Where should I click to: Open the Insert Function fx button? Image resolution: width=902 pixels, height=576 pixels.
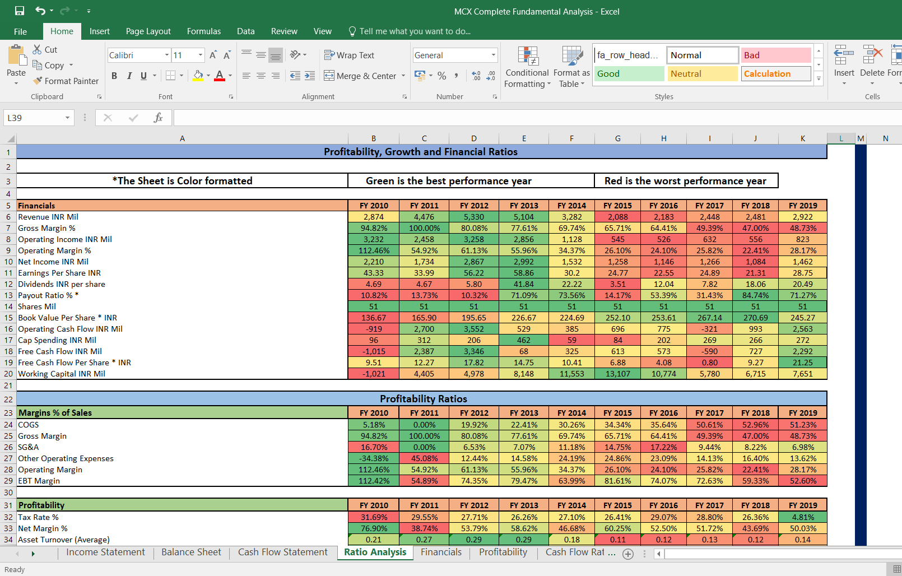tap(159, 118)
